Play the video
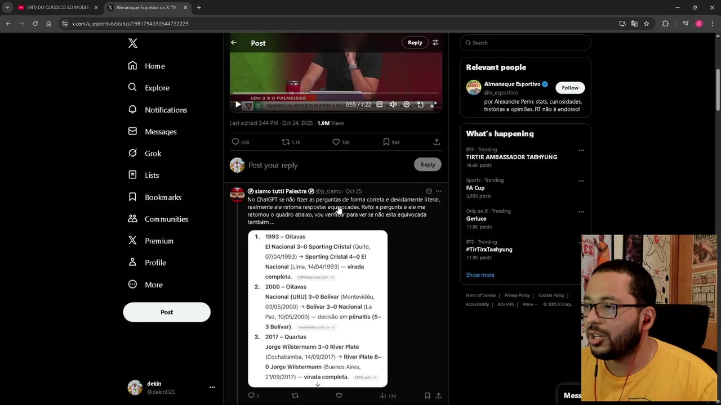This screenshot has height=405, width=721. pos(238,105)
